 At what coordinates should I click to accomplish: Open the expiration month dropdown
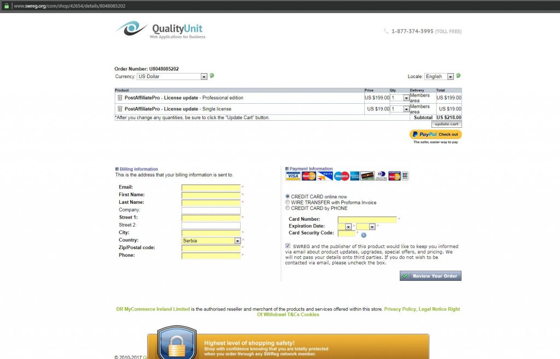tap(345, 227)
